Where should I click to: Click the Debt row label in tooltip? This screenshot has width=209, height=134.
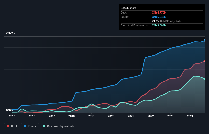coord(123,12)
